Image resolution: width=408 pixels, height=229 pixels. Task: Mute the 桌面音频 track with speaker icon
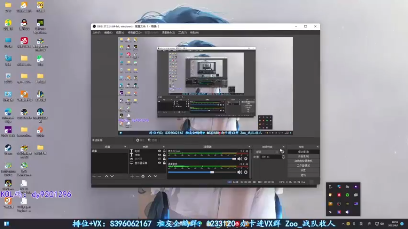tap(240, 172)
